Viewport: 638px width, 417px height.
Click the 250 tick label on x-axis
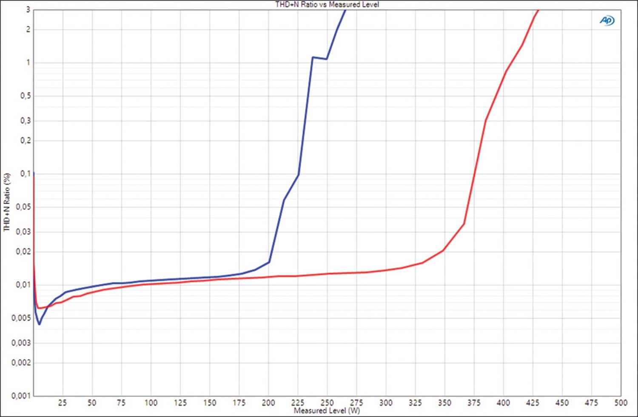click(327, 403)
